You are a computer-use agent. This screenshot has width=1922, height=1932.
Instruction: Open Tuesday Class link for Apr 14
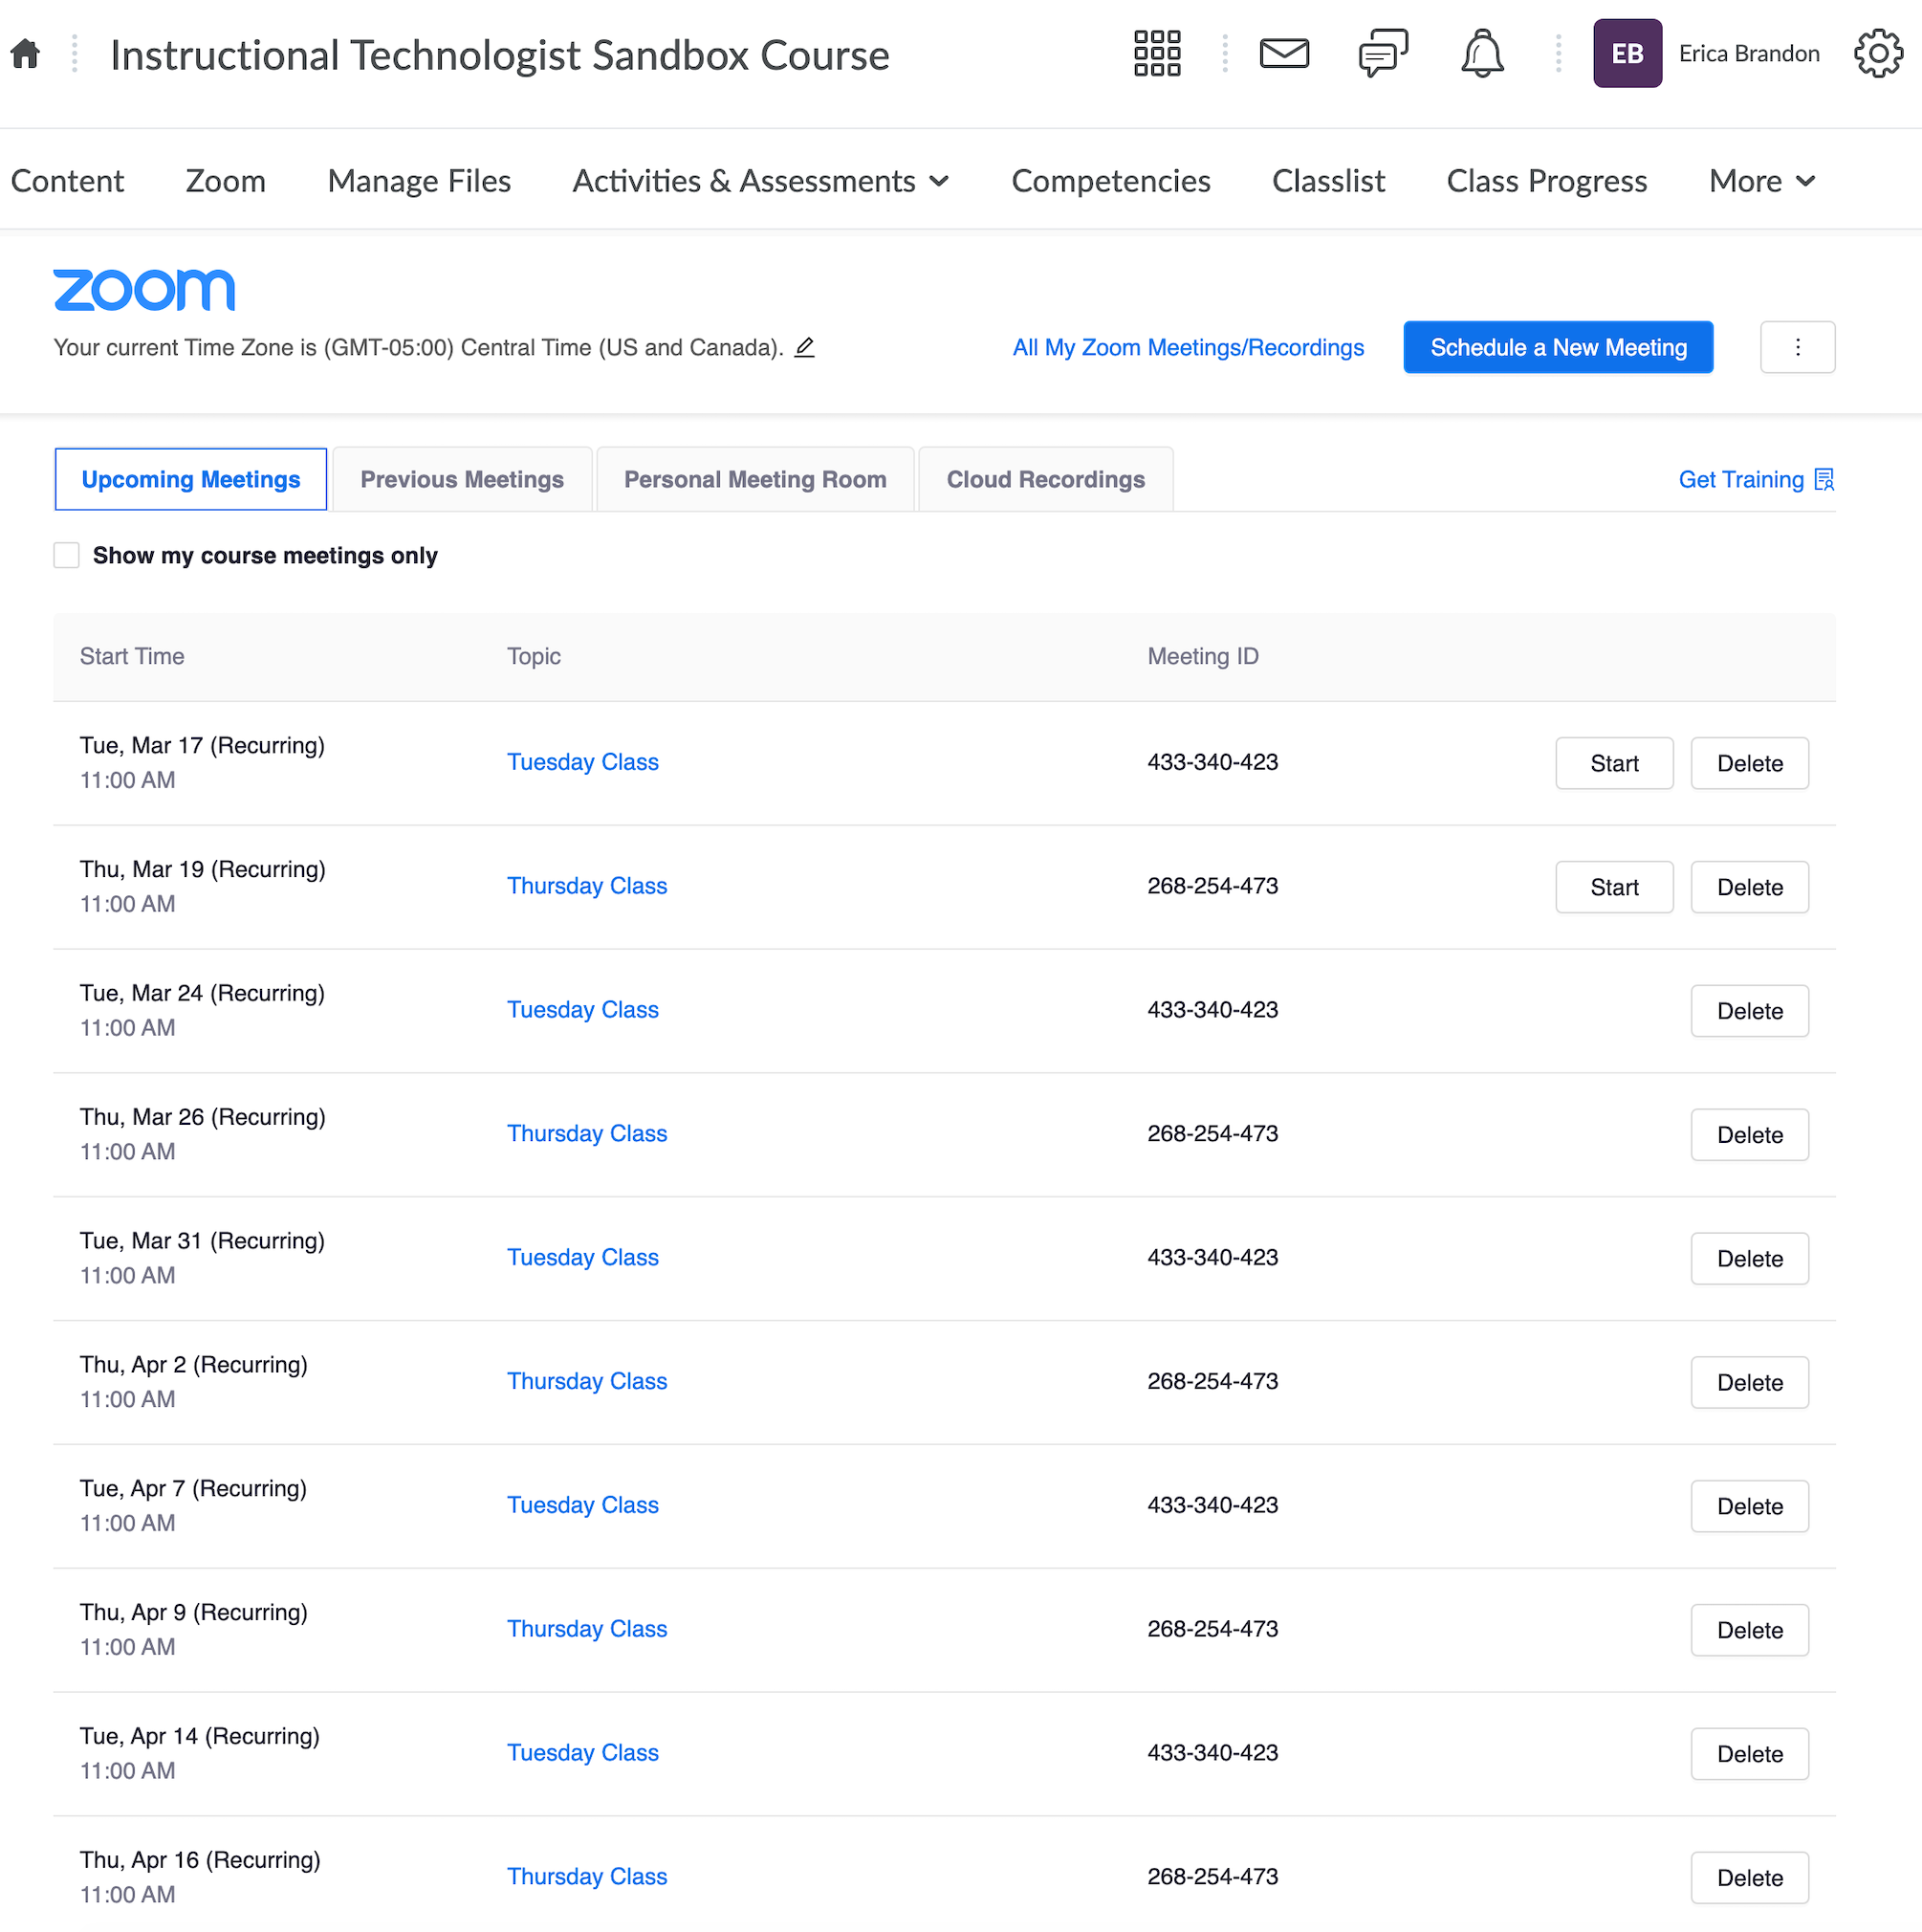[x=583, y=1754]
